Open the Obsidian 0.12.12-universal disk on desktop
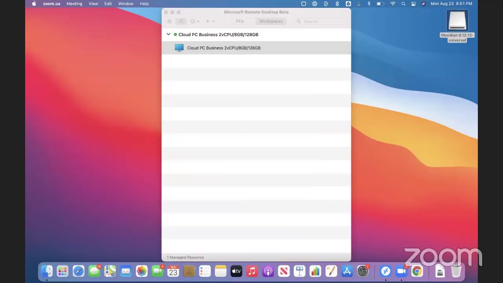This screenshot has height=283, width=503. click(x=457, y=26)
